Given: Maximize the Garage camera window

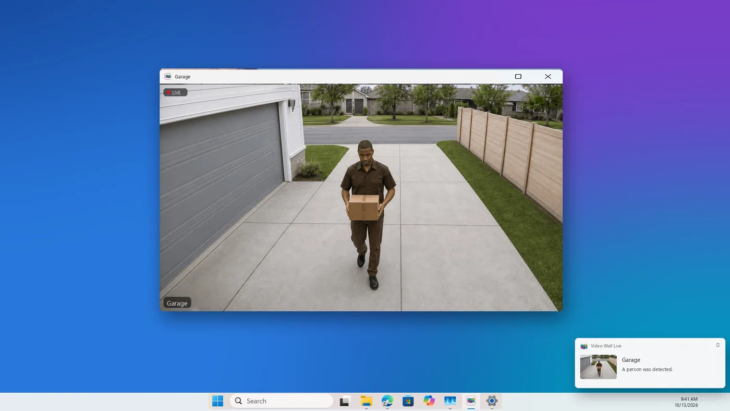Looking at the screenshot, I should (518, 77).
